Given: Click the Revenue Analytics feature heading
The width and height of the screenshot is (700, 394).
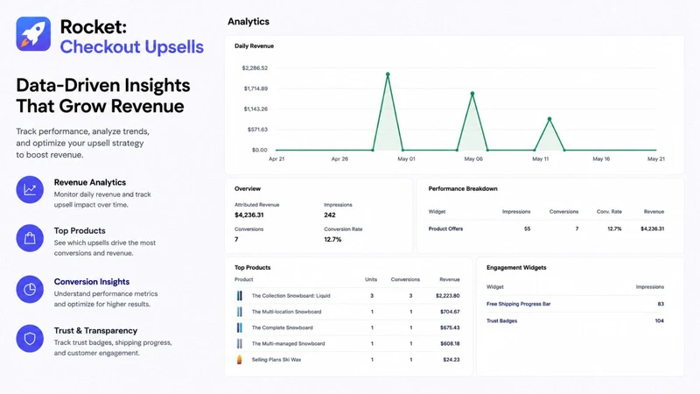Looking at the screenshot, I should pos(90,182).
